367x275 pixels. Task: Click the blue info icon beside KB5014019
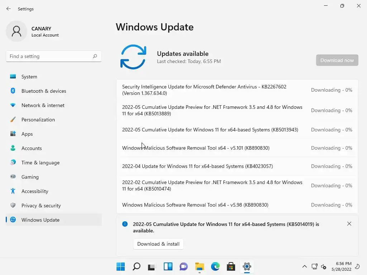(125, 224)
